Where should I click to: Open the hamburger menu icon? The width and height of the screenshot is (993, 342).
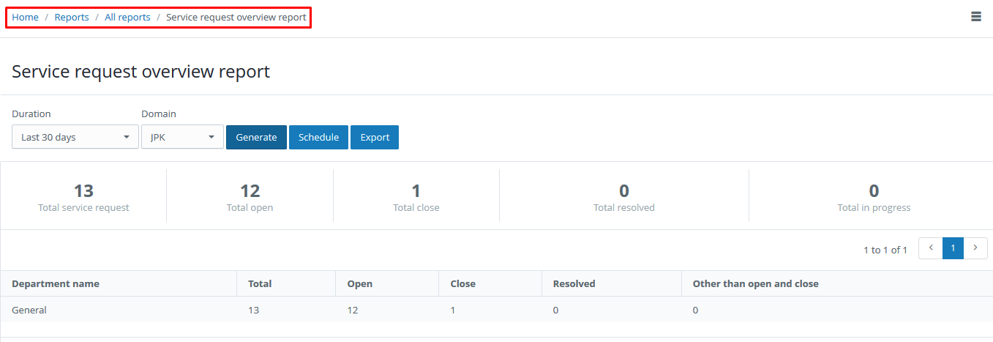pyautogui.click(x=975, y=17)
